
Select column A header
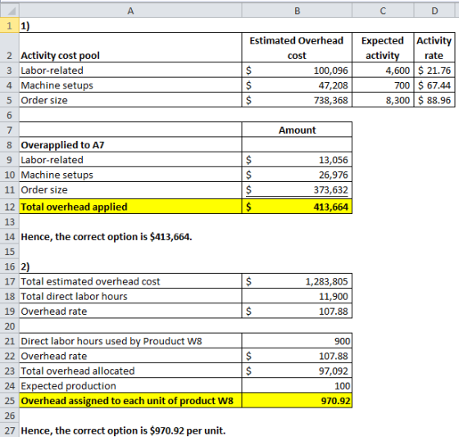(x=130, y=11)
